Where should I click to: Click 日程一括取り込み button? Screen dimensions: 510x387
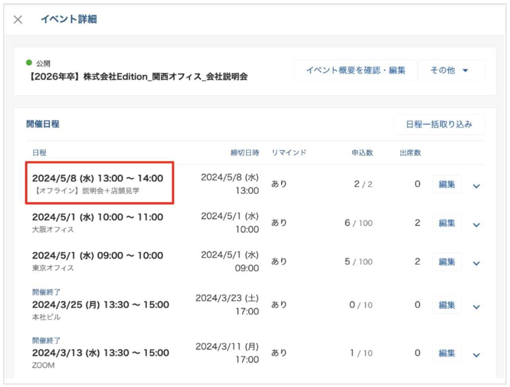click(x=439, y=125)
